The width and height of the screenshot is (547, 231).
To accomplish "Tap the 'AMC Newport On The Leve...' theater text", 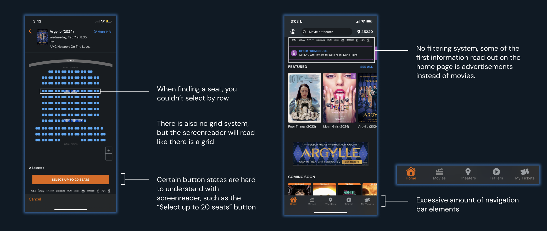I will (70, 47).
